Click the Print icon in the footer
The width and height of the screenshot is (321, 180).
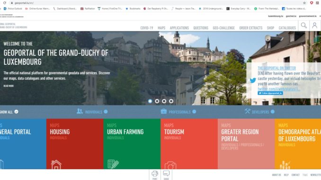point(155,174)
